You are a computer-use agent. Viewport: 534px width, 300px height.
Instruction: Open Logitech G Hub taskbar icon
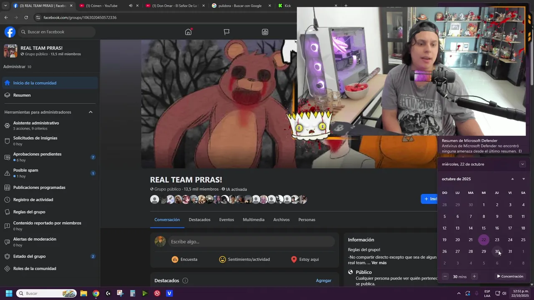[108, 293]
